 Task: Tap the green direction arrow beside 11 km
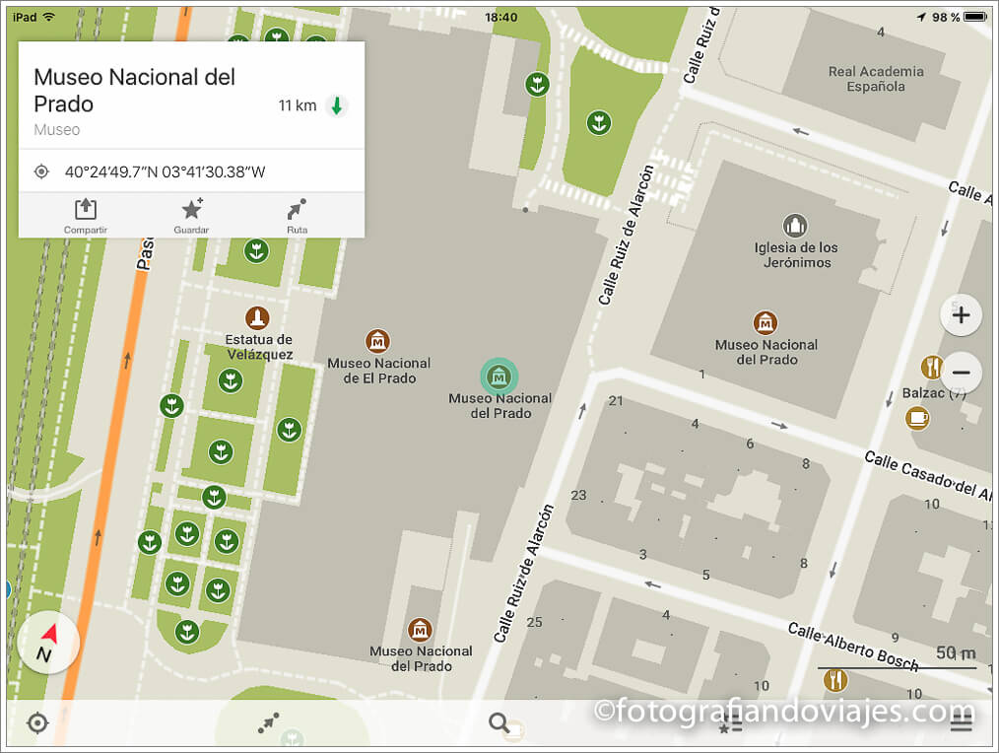pyautogui.click(x=337, y=105)
